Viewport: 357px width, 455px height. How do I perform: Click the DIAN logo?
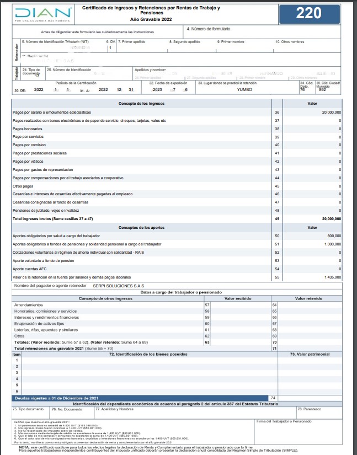(43, 14)
